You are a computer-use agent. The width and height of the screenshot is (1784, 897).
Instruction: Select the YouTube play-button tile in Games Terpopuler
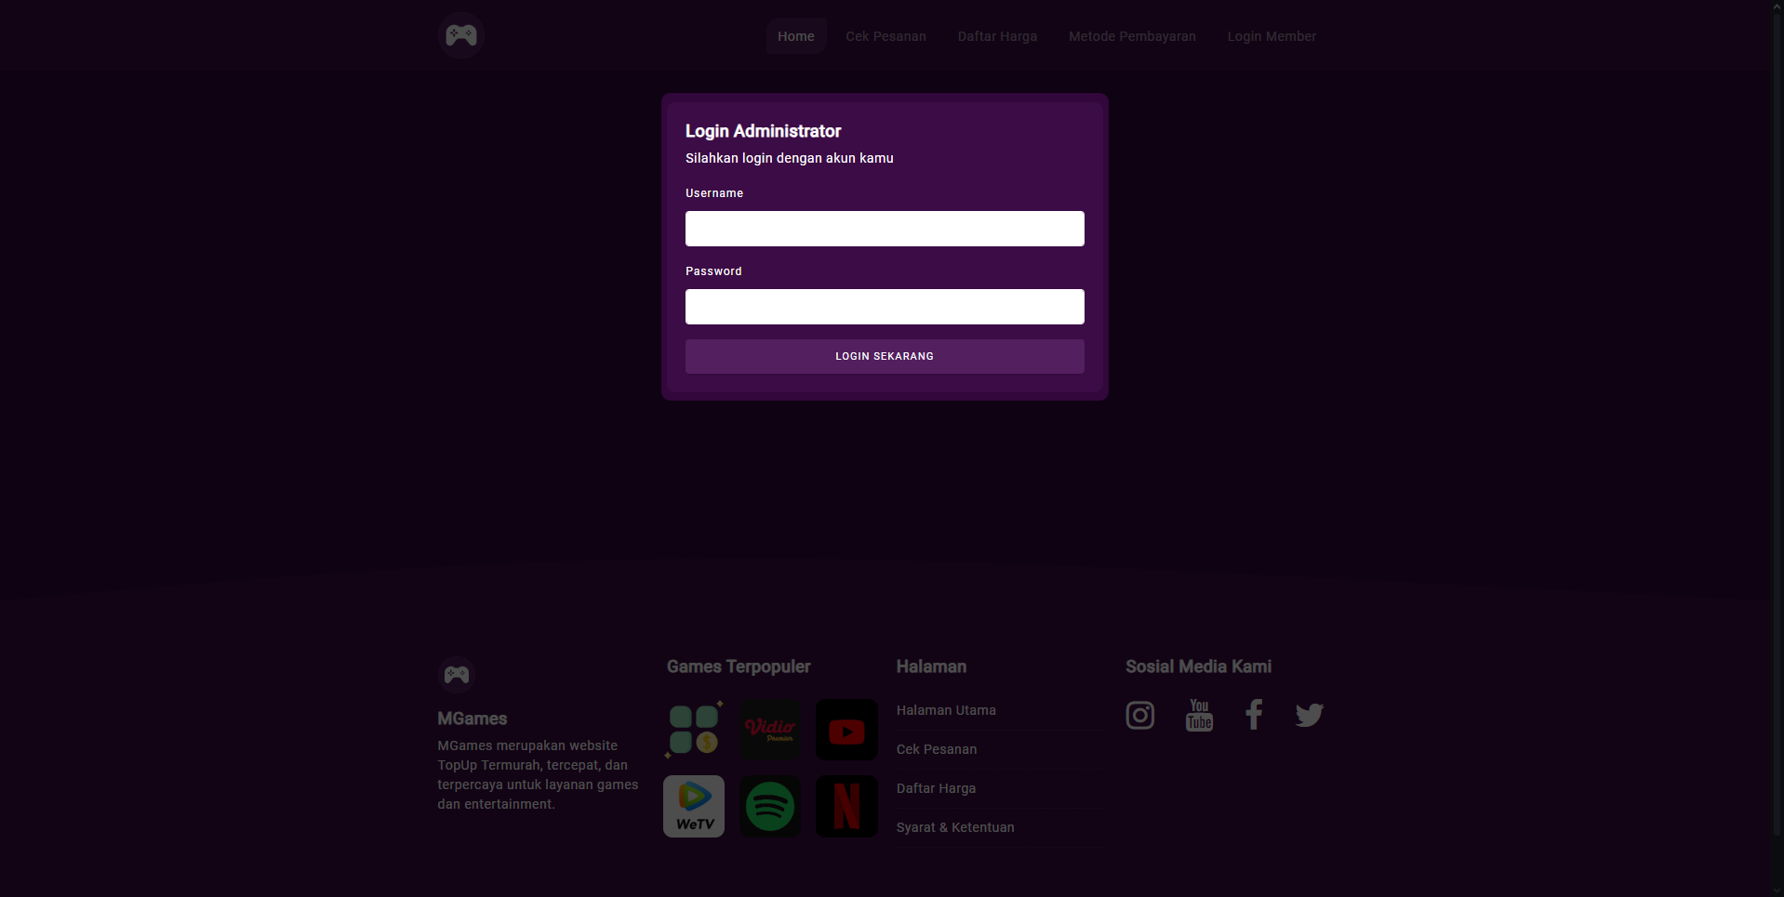[x=846, y=730]
